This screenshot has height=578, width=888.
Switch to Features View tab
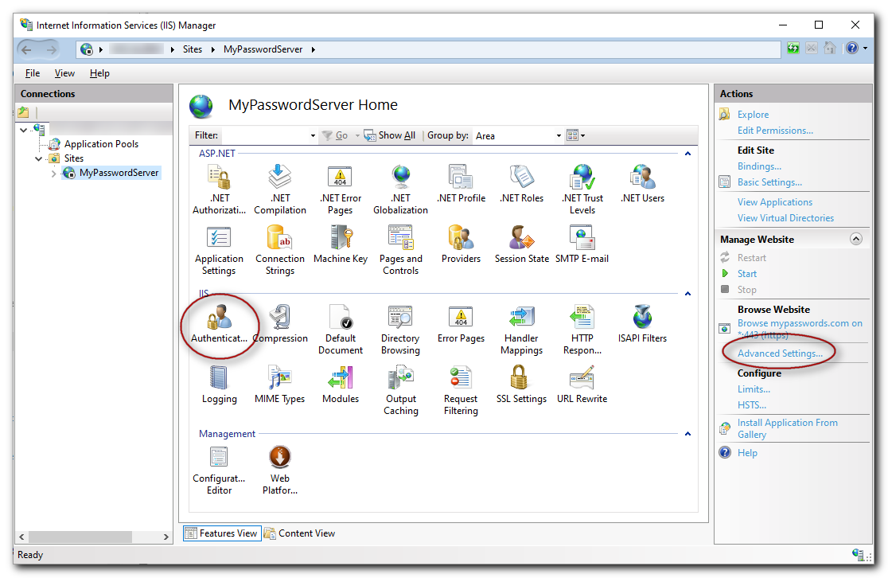tap(222, 533)
